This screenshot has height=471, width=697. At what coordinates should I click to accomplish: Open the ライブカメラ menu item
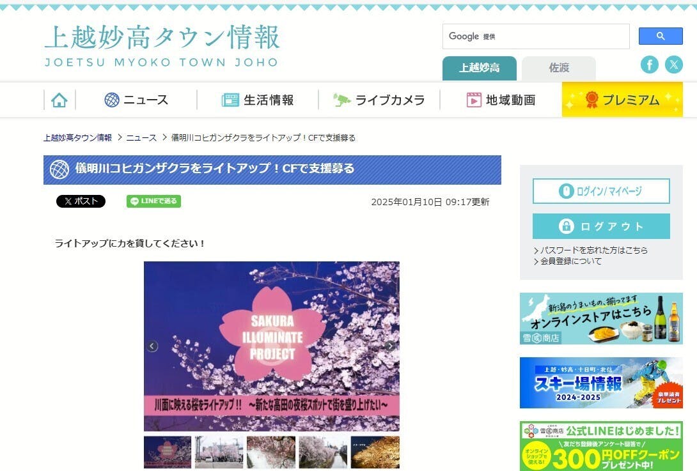(x=379, y=100)
